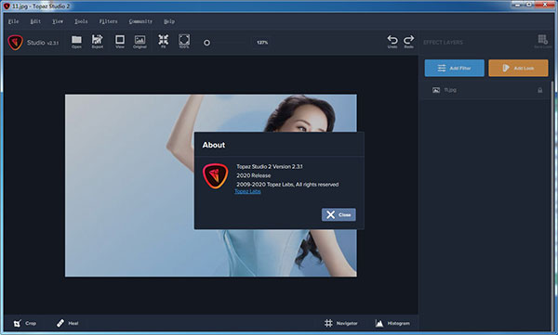558x335 pixels.
Task: Click the zoom slider handle
Action: coord(206,43)
